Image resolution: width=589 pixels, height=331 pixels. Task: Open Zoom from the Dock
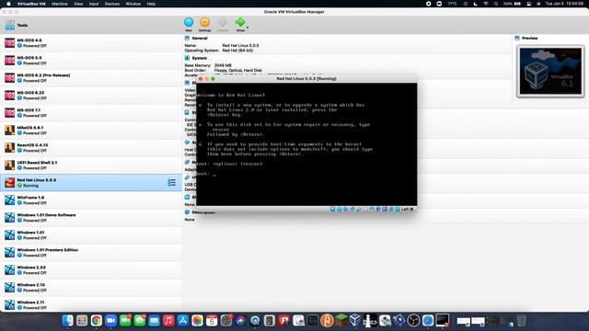[110, 321]
